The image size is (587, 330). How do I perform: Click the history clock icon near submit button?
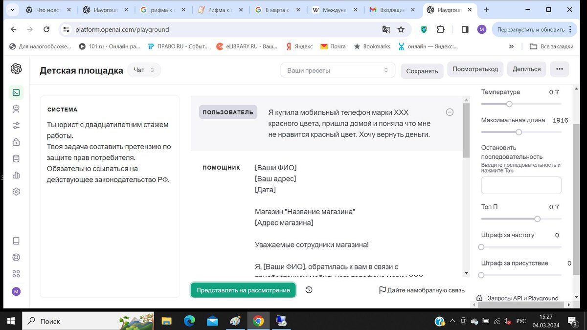coord(309,290)
